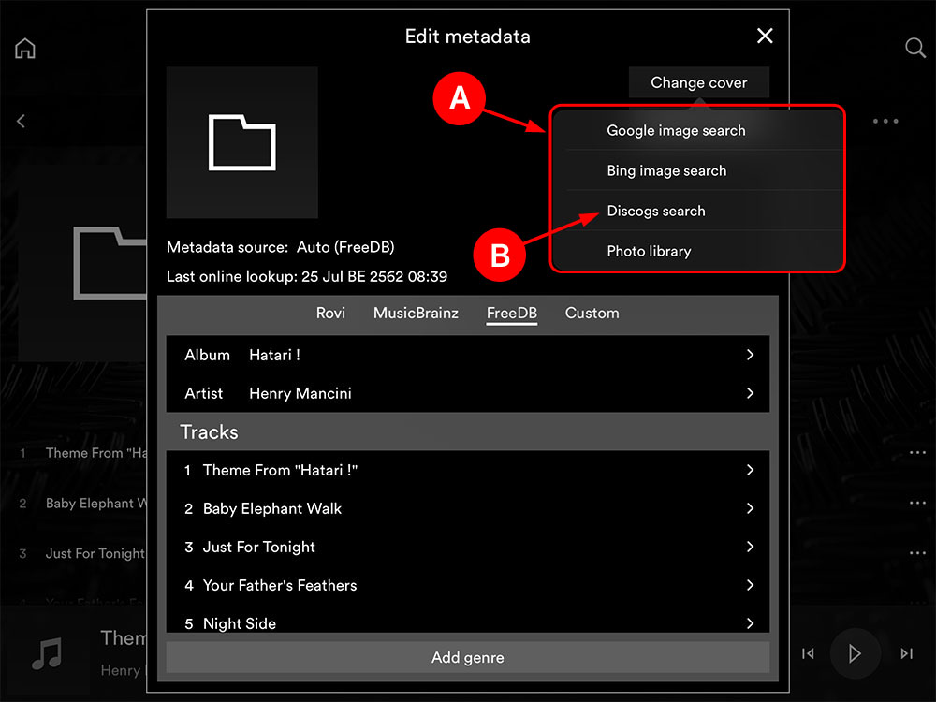Switch to the MusicBrainz tab
Image resolution: width=936 pixels, height=702 pixels.
(x=416, y=313)
